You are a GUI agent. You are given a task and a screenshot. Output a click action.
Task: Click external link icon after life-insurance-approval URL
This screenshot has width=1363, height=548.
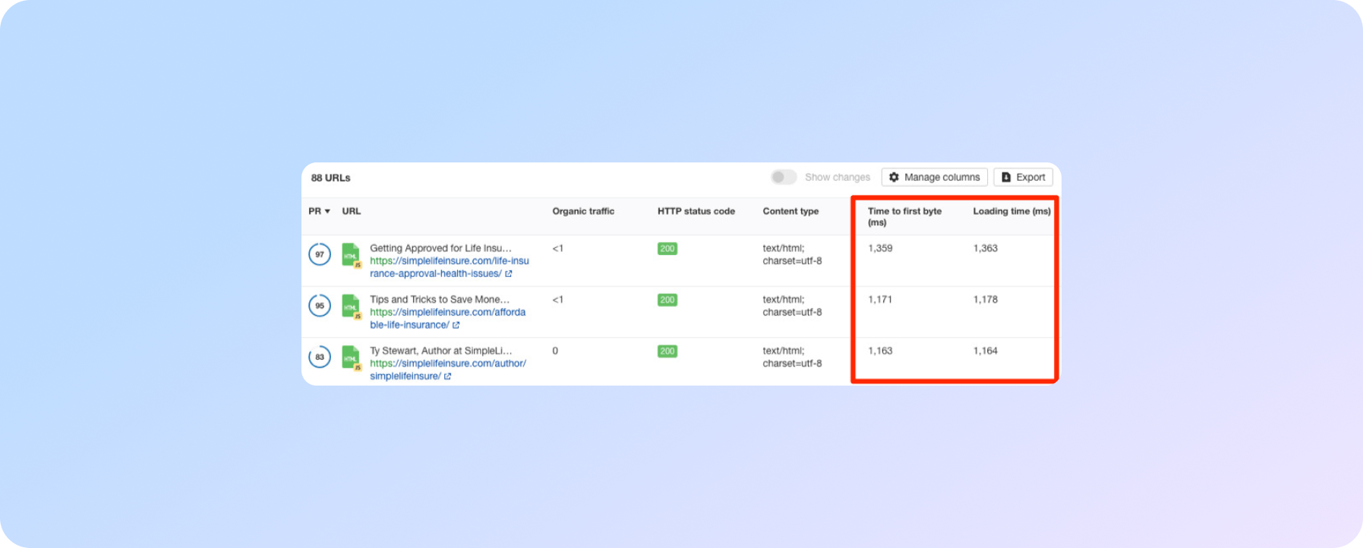click(509, 274)
